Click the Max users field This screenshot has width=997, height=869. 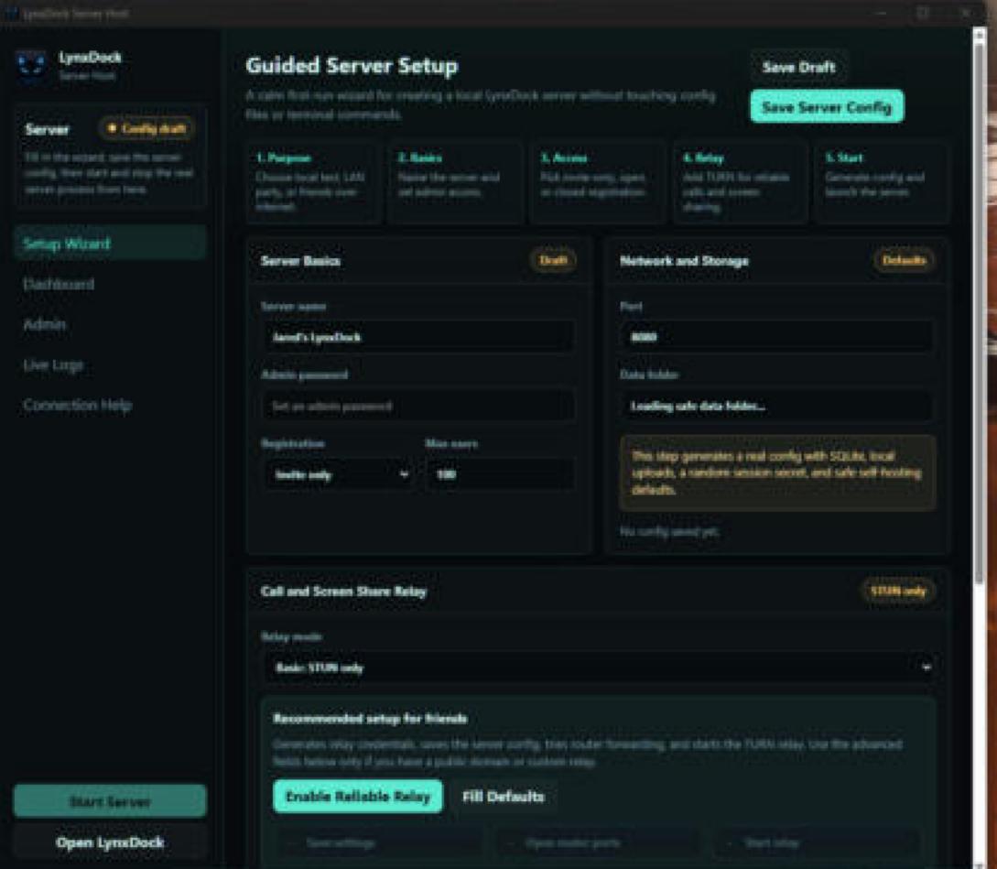(x=500, y=474)
